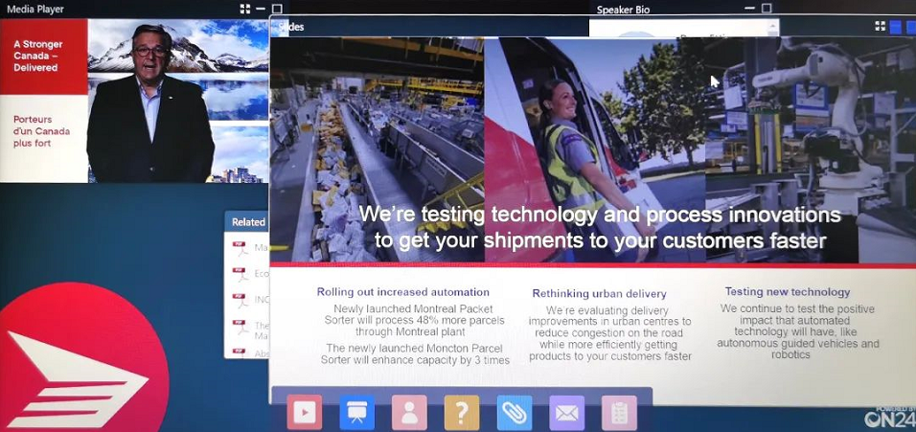The image size is (916, 432).
Task: Open the clipboard survey dock icon
Action: (619, 413)
